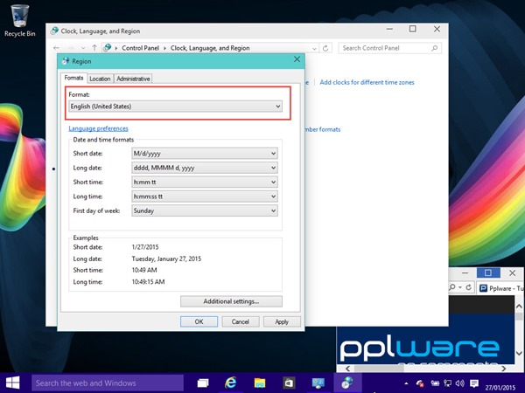
Task: Select the Pplware browser tab
Action: tap(500, 288)
